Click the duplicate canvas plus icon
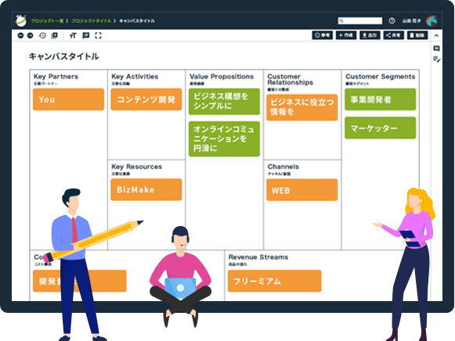The width and height of the screenshot is (455, 341). click(x=54, y=35)
